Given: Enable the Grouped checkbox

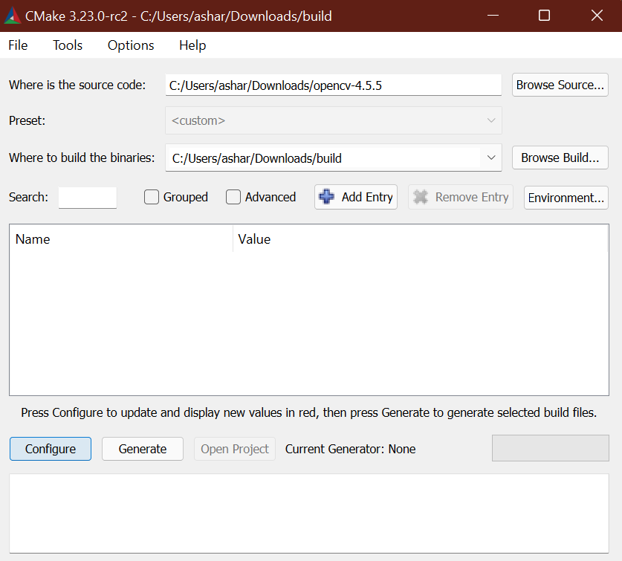Looking at the screenshot, I should [152, 197].
